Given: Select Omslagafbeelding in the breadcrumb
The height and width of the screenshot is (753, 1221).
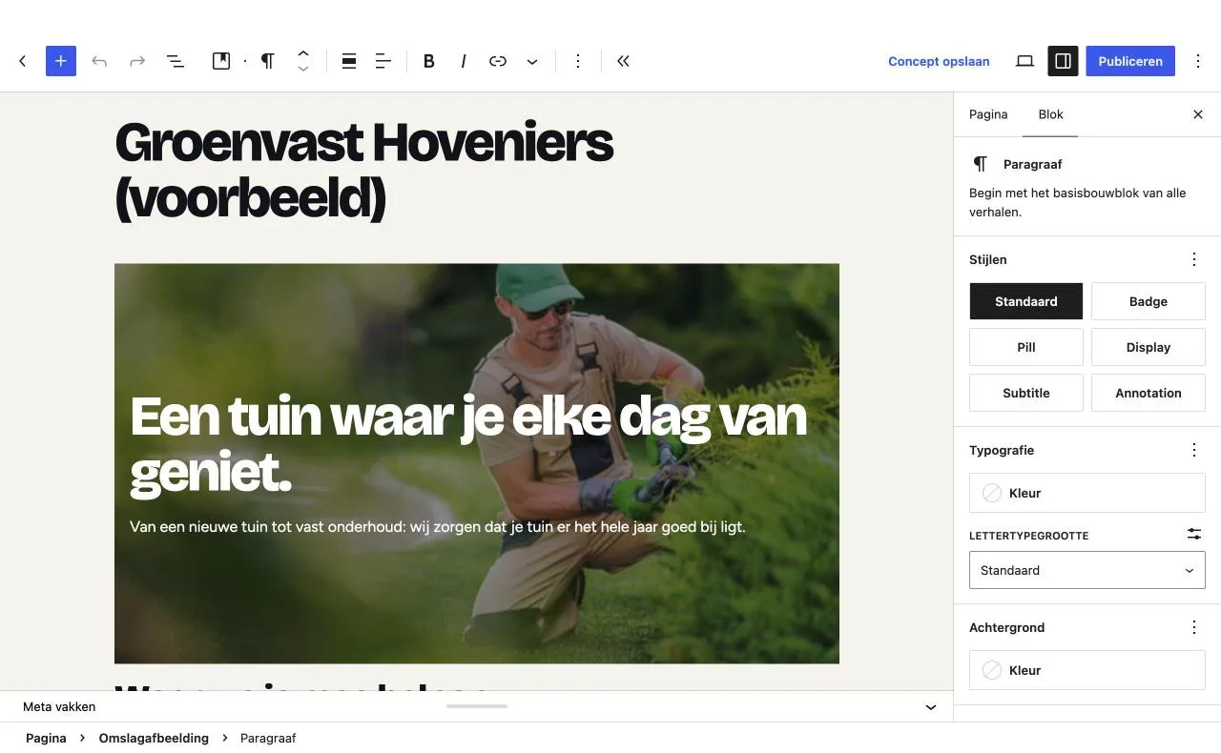Looking at the screenshot, I should point(154,738).
